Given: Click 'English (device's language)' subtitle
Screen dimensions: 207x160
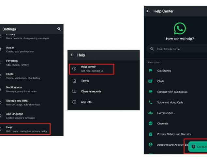Looking at the screenshot, I should 21,118.
